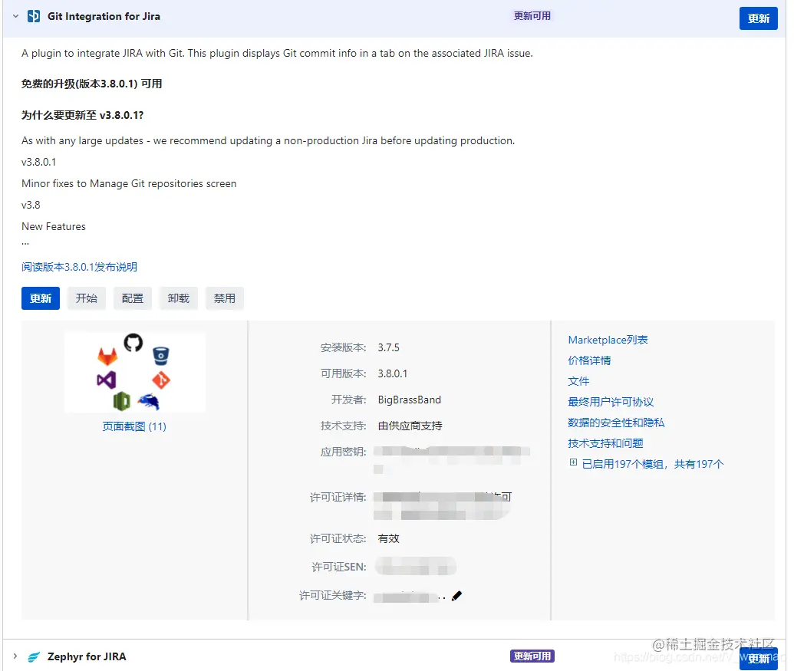This screenshot has width=794, height=671.
Task: Edit the license key using the pencil icon
Action: click(457, 595)
